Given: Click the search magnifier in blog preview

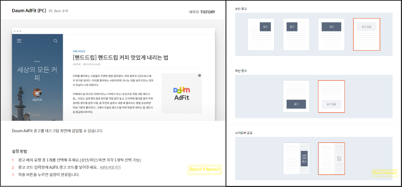Looking at the screenshot, I should pyautogui.click(x=55, y=41).
